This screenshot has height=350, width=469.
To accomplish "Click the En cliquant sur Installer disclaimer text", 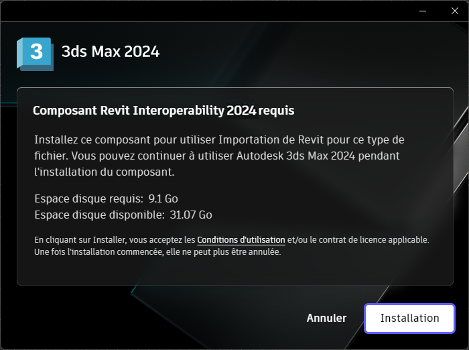I will point(114,239).
